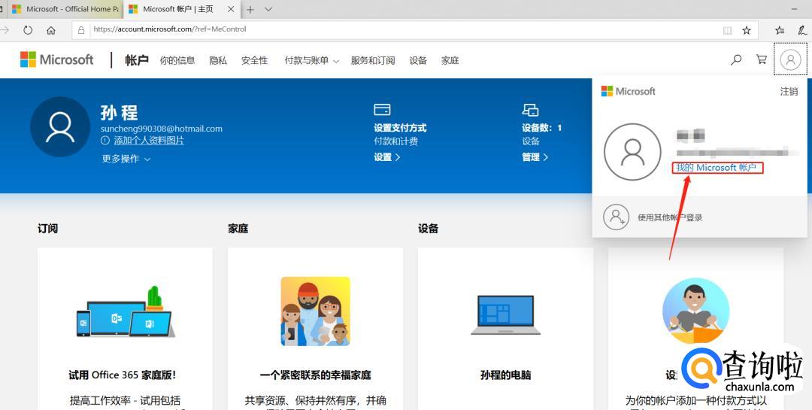Viewport: 812px width, 410px height.
Task: Click the payment card icon
Action: 382,110
